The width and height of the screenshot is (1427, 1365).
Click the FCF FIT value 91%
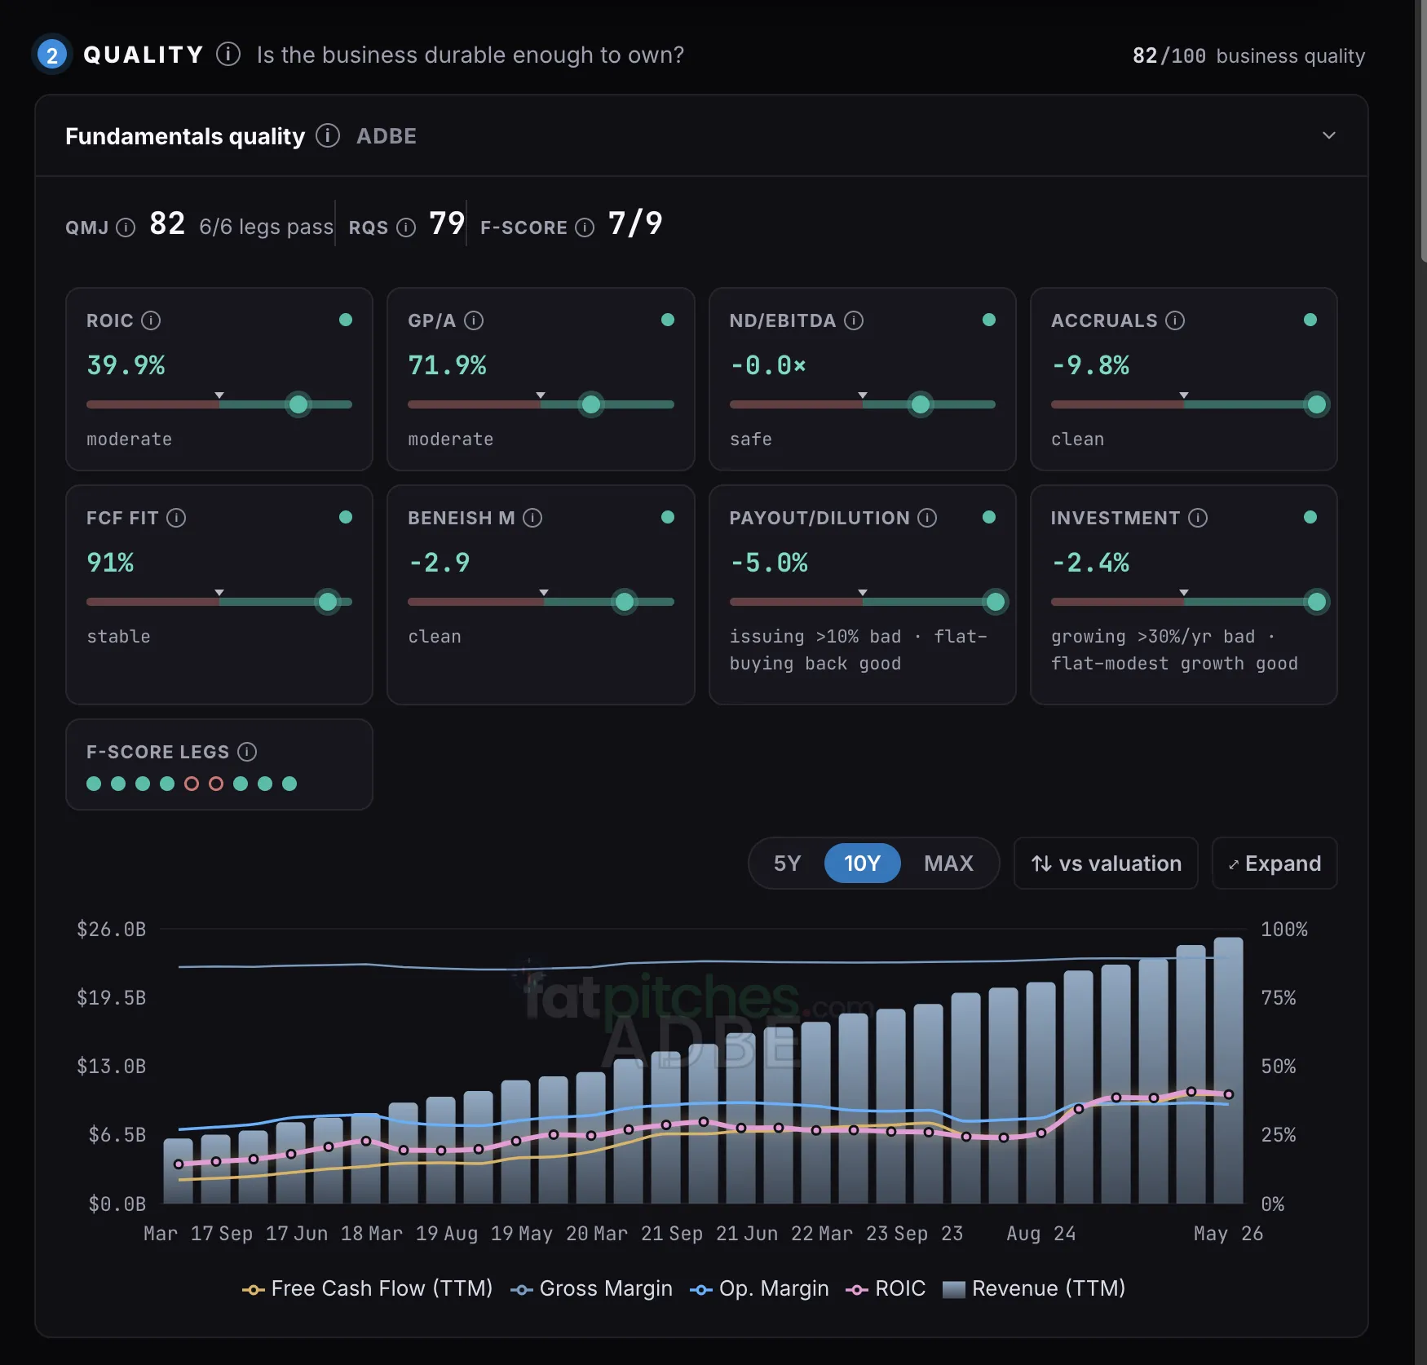110,563
